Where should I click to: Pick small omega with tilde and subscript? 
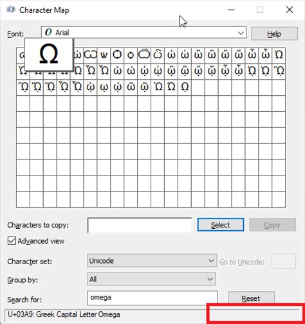[144, 87]
